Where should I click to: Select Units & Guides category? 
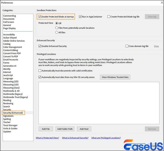(x=10, y=128)
